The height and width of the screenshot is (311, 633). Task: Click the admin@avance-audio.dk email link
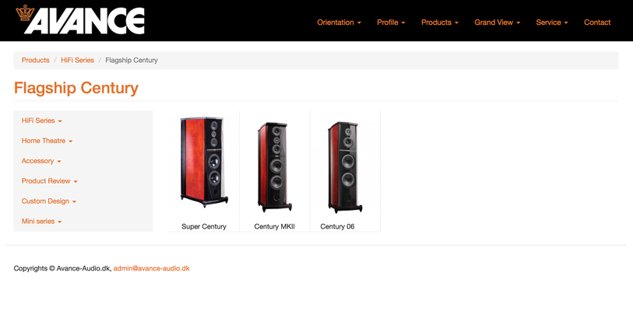(x=151, y=268)
